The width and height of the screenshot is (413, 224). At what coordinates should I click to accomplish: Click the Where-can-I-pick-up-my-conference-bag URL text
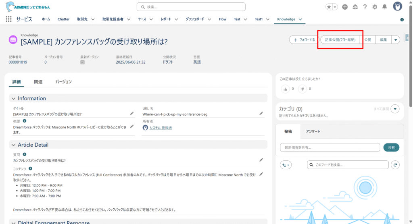(175, 114)
